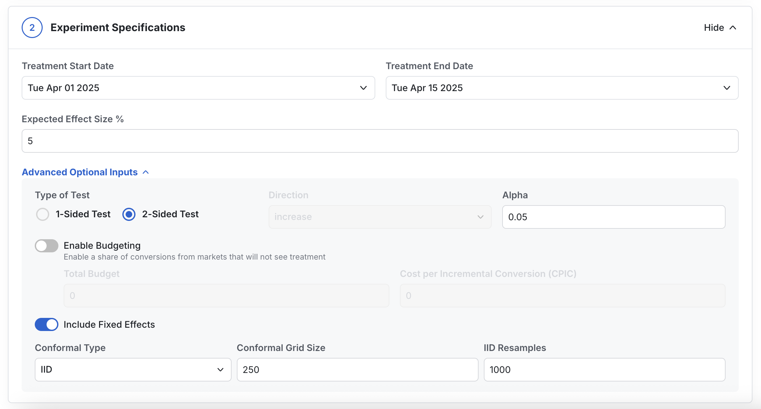The image size is (761, 409).
Task: Click the step 2 circle badge
Action: 32,27
